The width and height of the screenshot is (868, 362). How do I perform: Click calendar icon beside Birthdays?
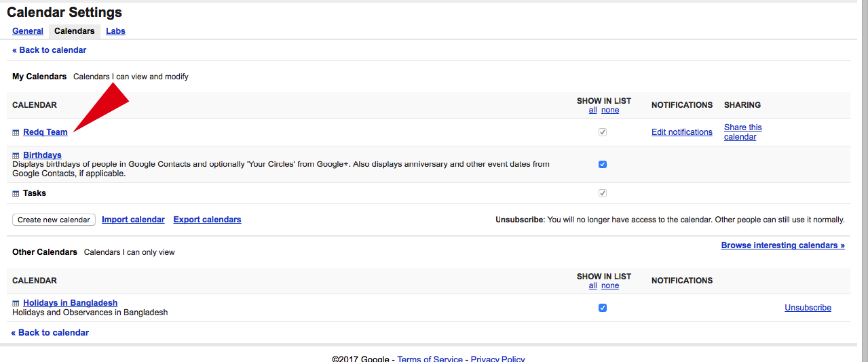tap(16, 156)
